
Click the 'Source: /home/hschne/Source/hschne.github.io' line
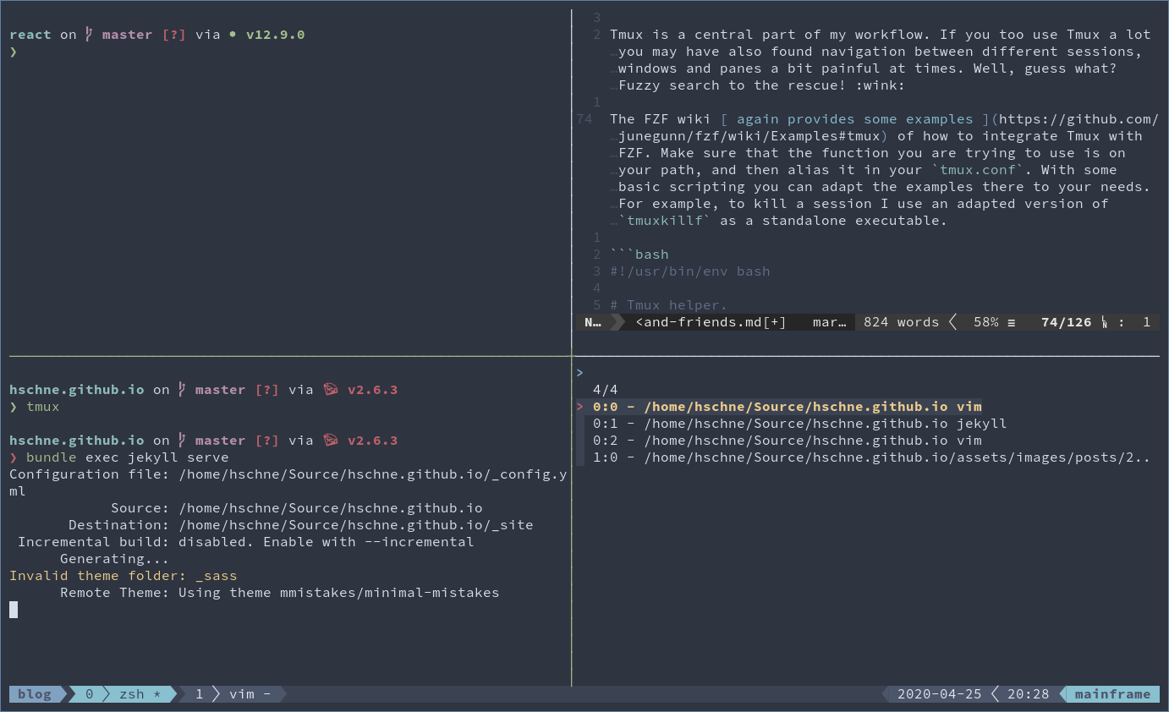pyautogui.click(x=297, y=508)
